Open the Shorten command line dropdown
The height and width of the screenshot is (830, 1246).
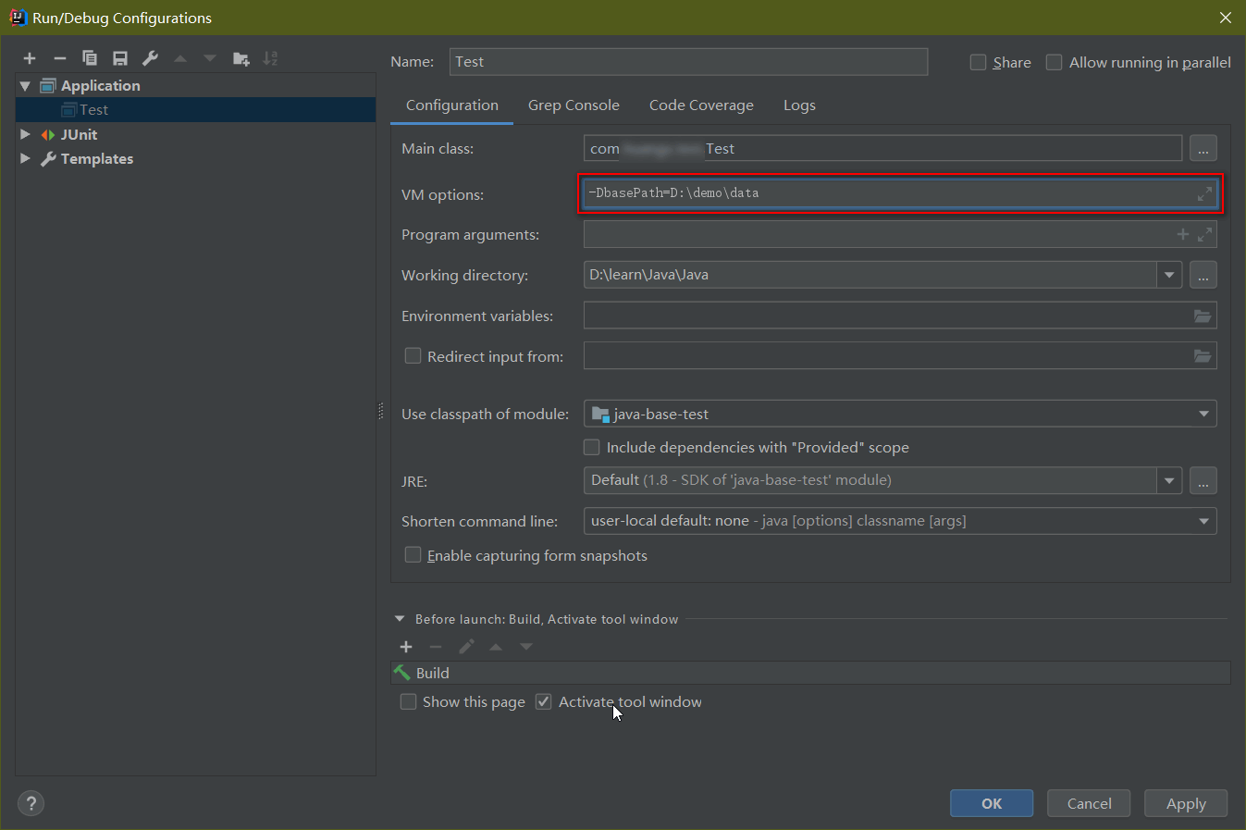(x=1203, y=521)
